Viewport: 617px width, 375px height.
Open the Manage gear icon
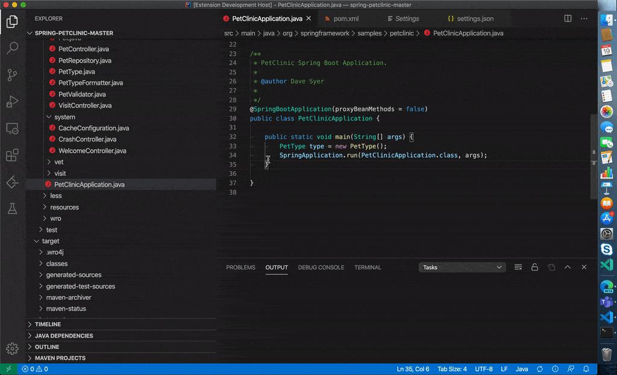tap(12, 349)
